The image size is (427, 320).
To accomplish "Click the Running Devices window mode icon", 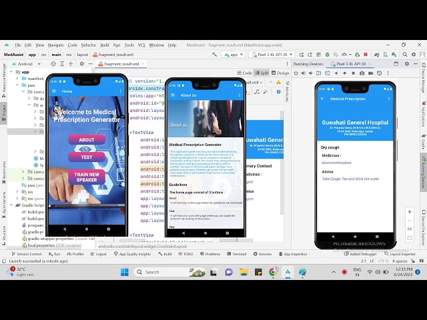I will 396,64.
